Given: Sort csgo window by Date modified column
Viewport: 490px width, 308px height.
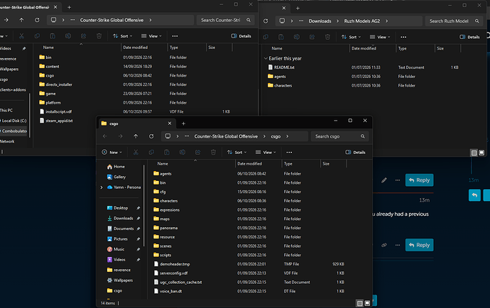Looking at the screenshot, I should 258,163.
